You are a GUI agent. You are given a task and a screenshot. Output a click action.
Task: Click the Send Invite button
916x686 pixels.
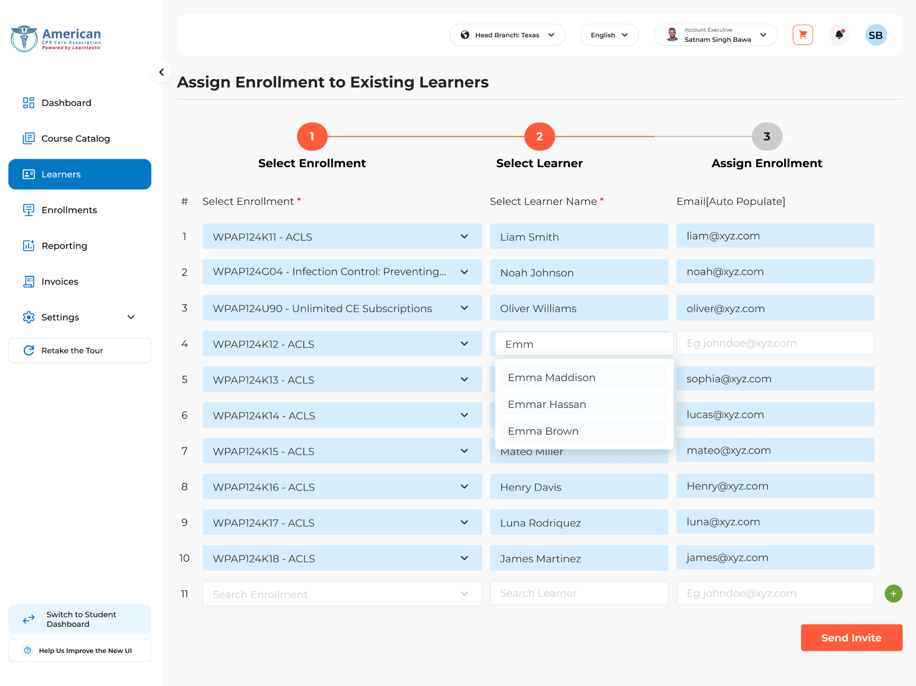pyautogui.click(x=851, y=638)
